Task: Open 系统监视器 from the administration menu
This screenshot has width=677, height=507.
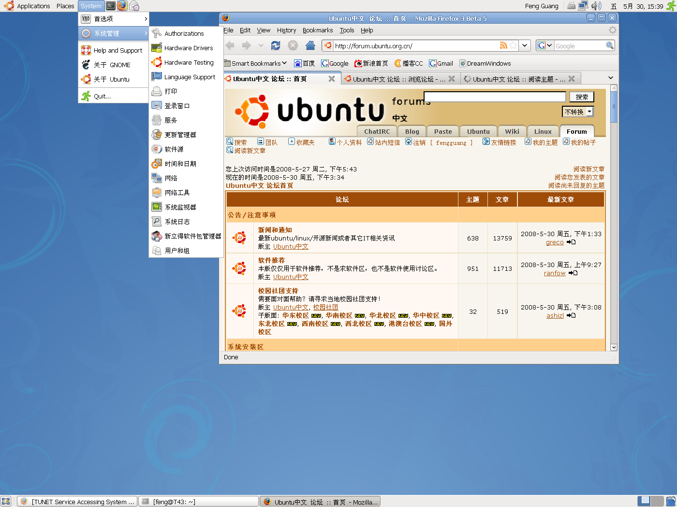Action: tap(186, 207)
